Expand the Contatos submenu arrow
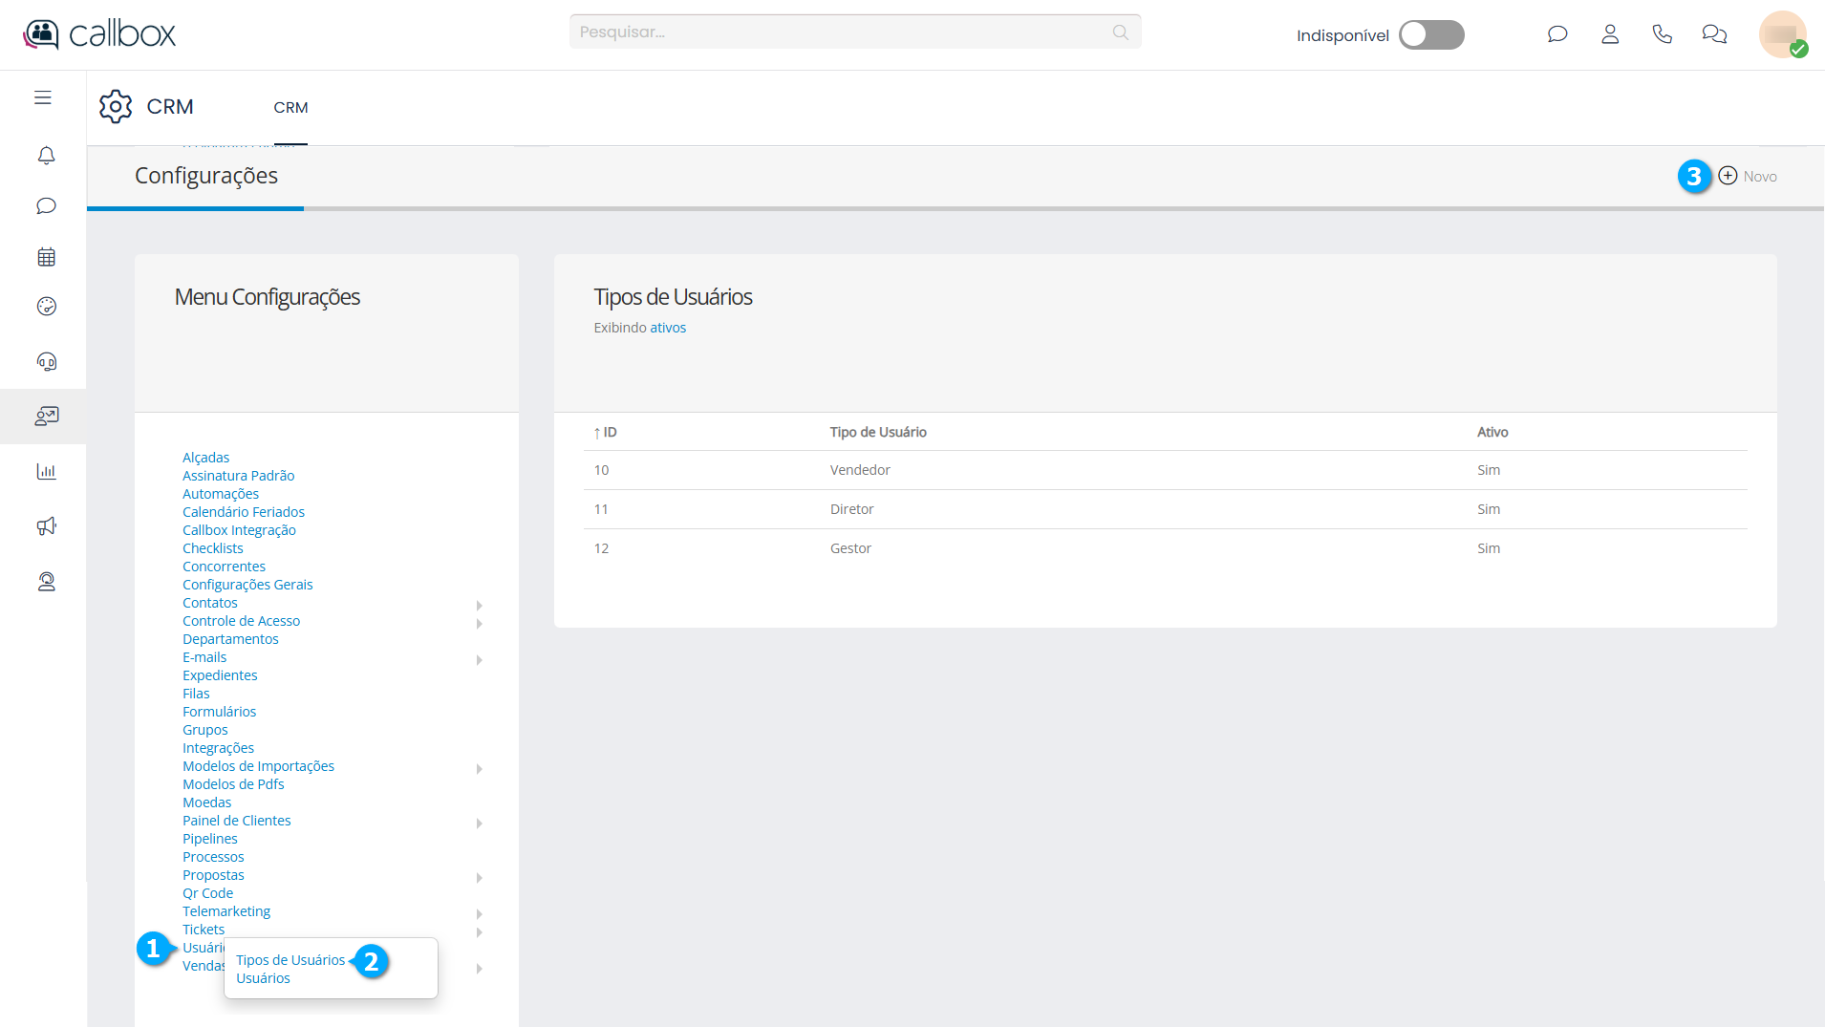Image resolution: width=1825 pixels, height=1027 pixels. (480, 606)
